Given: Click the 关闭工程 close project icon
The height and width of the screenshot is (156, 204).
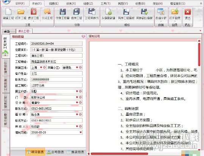Looking at the screenshot, I should pos(47,11).
